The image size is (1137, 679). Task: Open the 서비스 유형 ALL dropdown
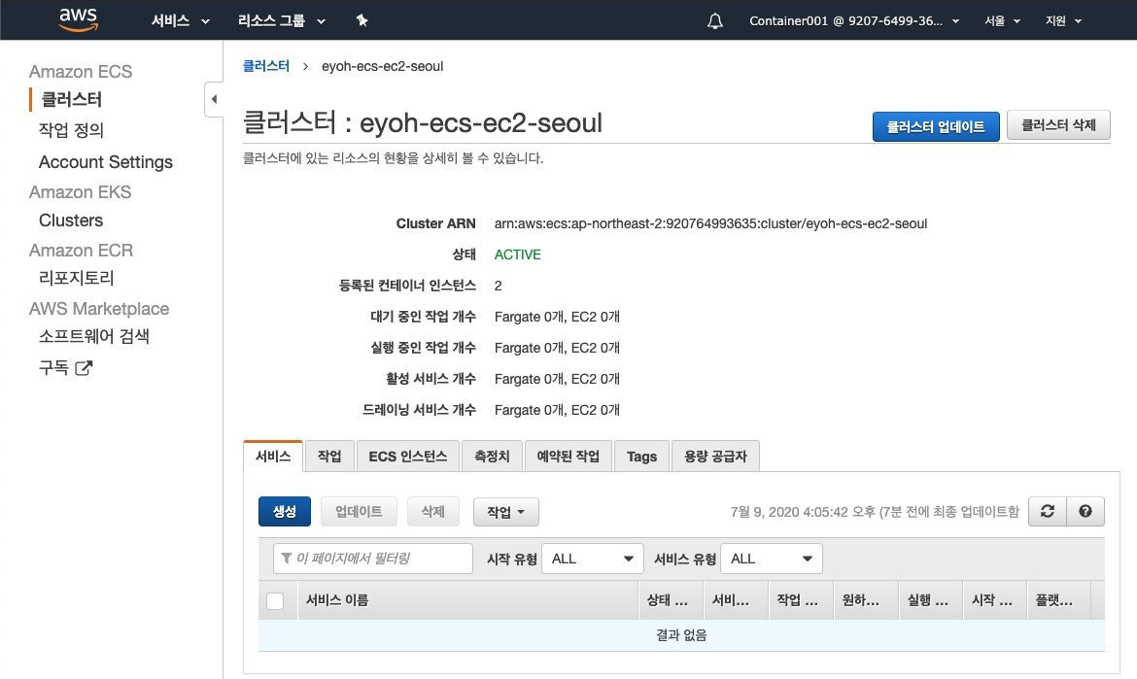(772, 559)
